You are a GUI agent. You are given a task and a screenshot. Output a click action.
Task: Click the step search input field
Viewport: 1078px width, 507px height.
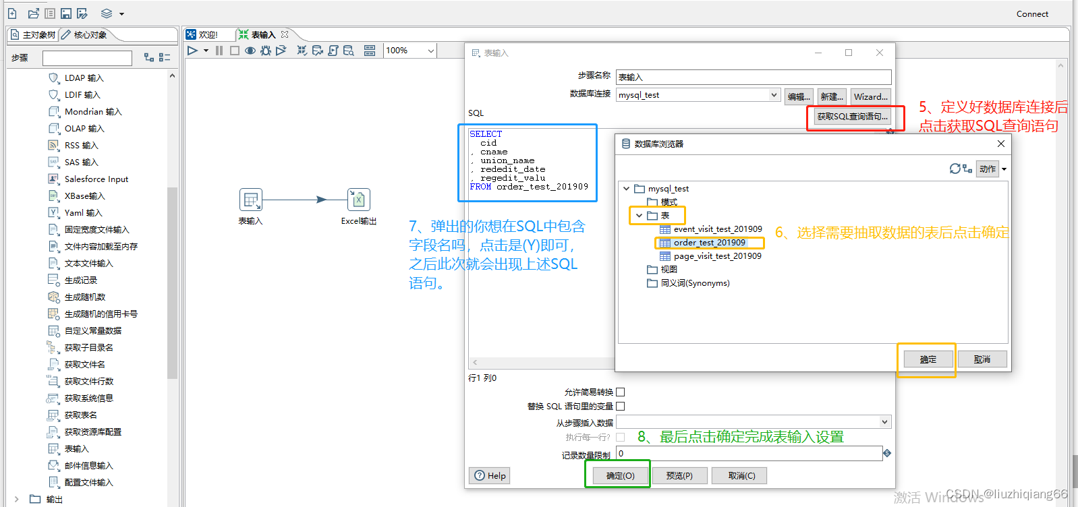click(x=87, y=58)
